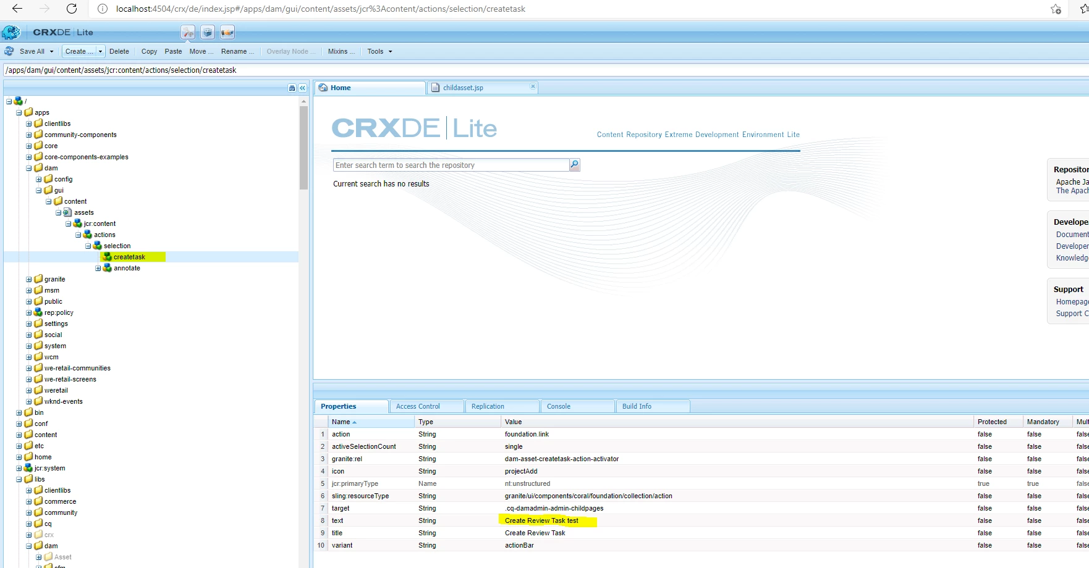Expand the annotate node
Viewport: 1089px width, 568px height.
point(98,268)
